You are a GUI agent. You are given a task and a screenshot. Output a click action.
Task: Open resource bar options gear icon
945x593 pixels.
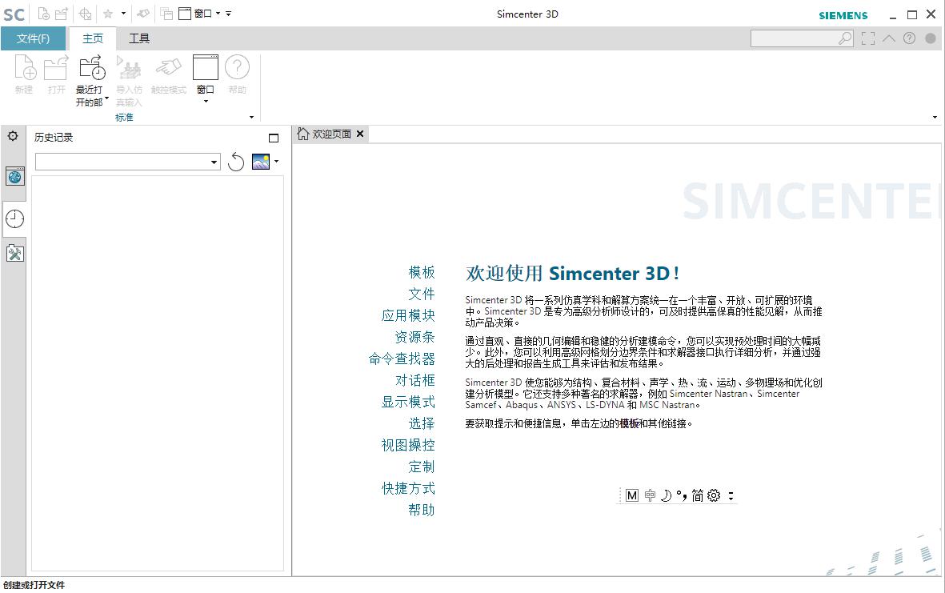(13, 136)
